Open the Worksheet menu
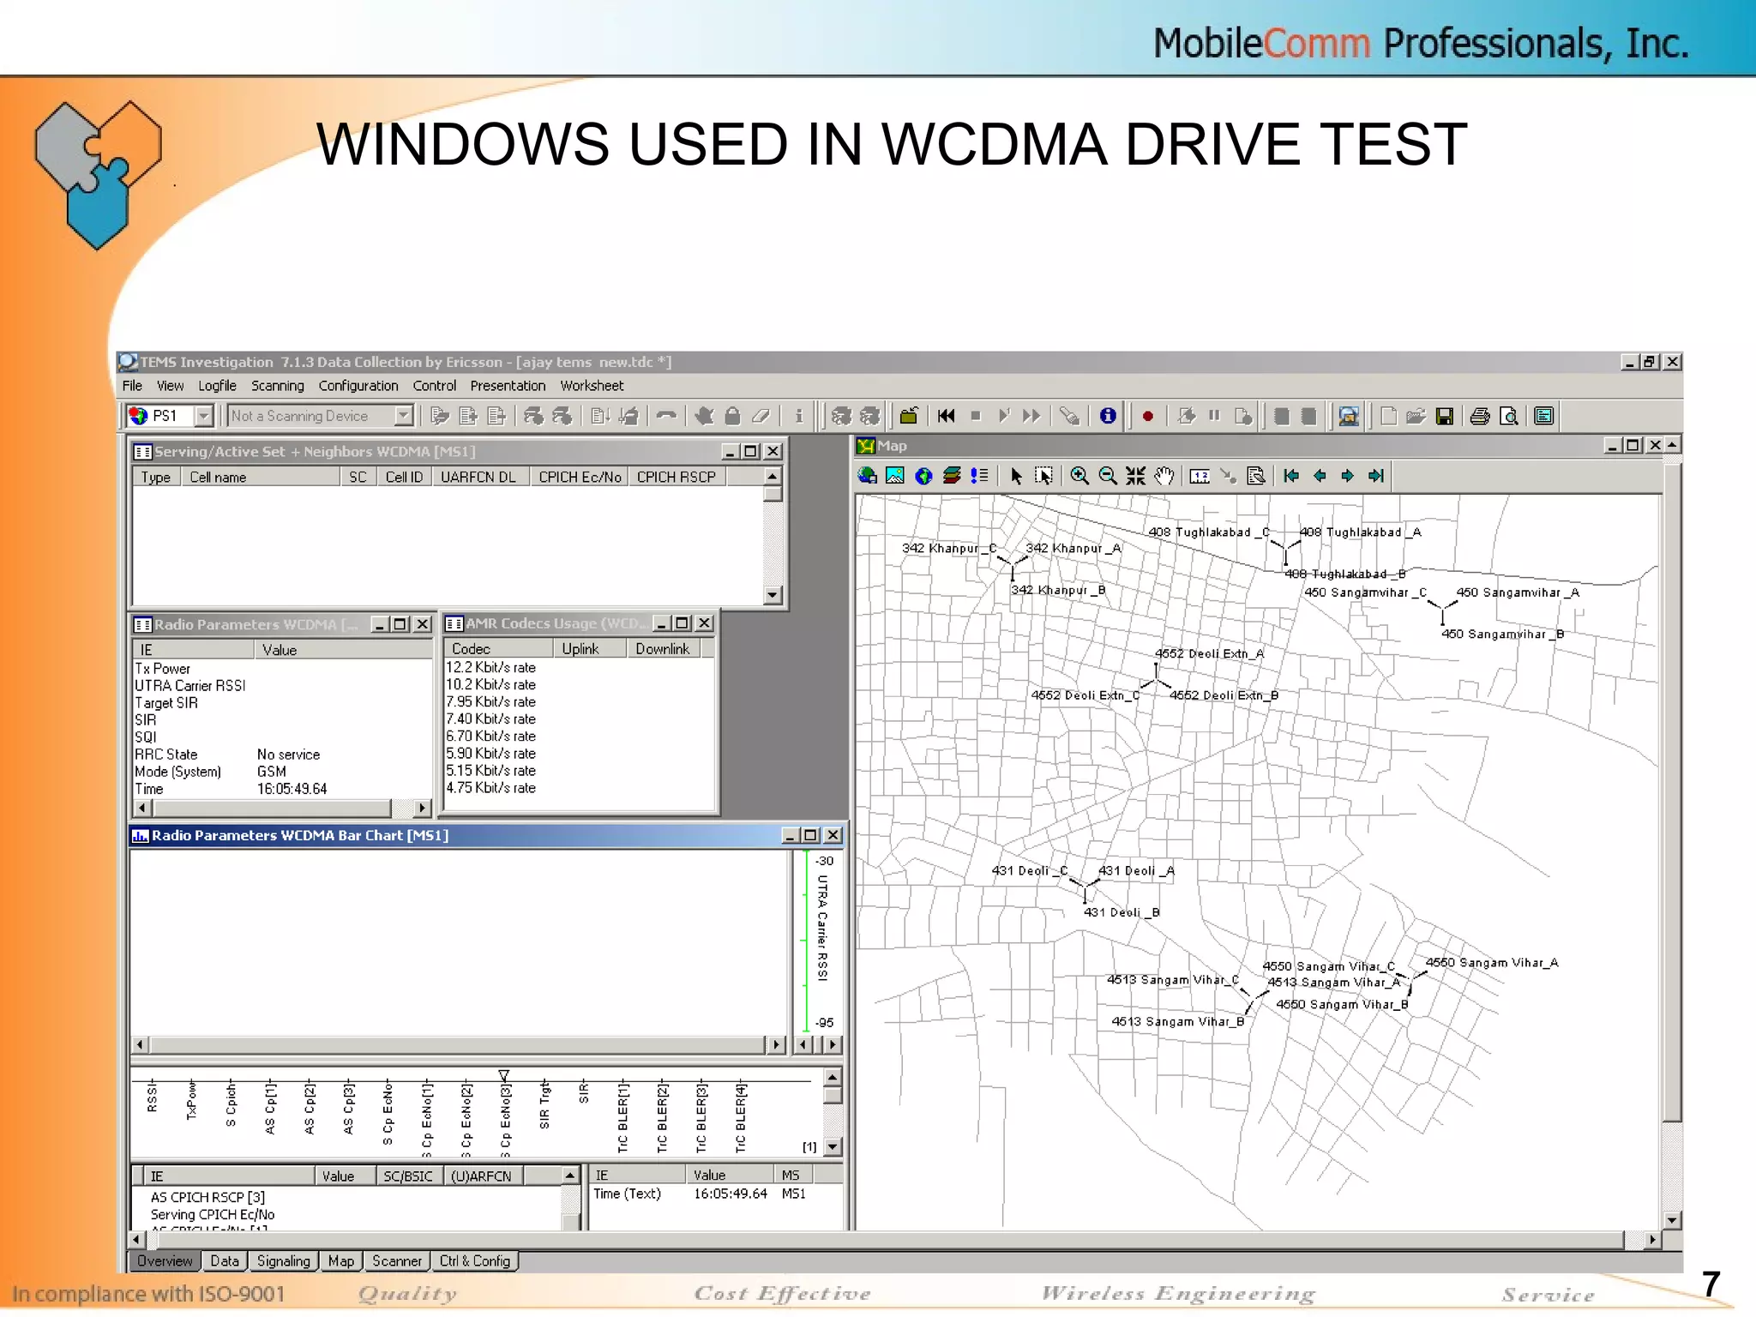Image resolution: width=1756 pixels, height=1317 pixels. [x=592, y=386]
